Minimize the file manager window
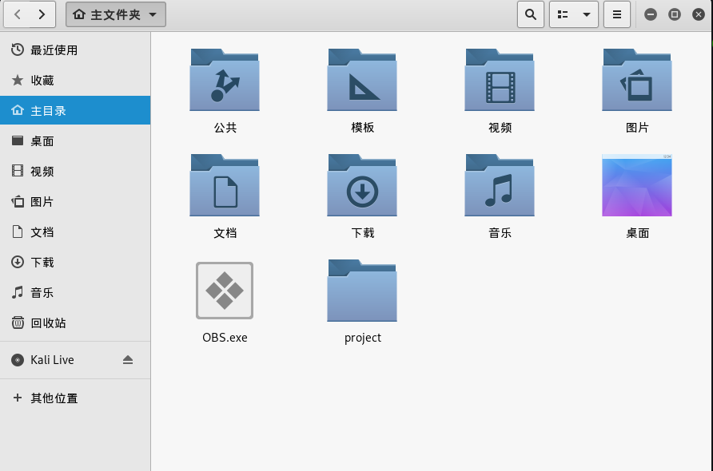The height and width of the screenshot is (471, 713). point(651,14)
